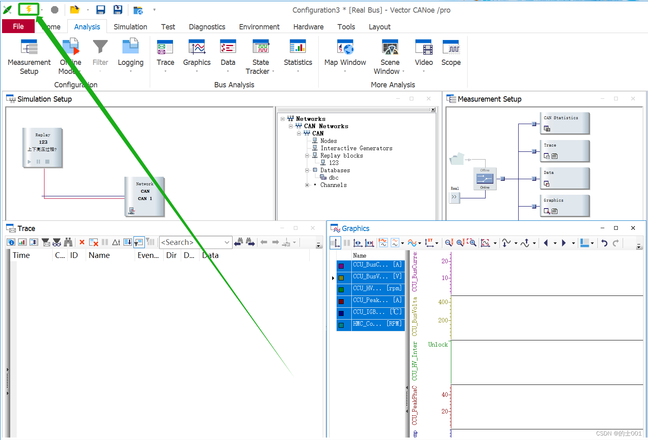Image resolution: width=648 pixels, height=440 pixels.
Task: Switch to the Environment ribbon tab
Action: pos(259,27)
